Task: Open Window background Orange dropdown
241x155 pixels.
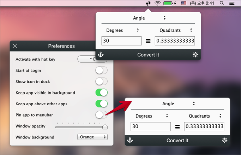Action: (92, 137)
